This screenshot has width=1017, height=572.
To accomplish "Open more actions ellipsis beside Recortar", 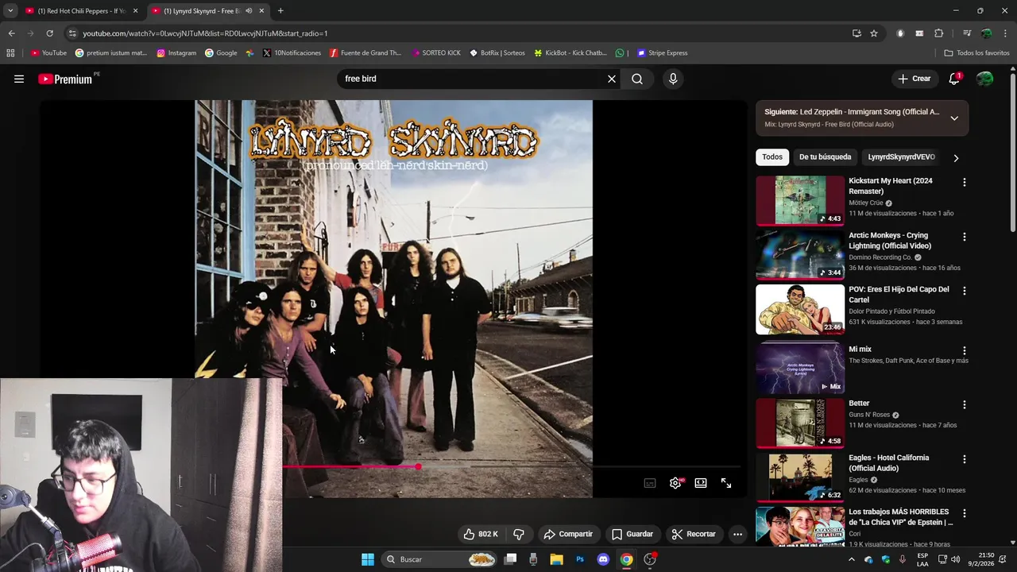I will [737, 534].
